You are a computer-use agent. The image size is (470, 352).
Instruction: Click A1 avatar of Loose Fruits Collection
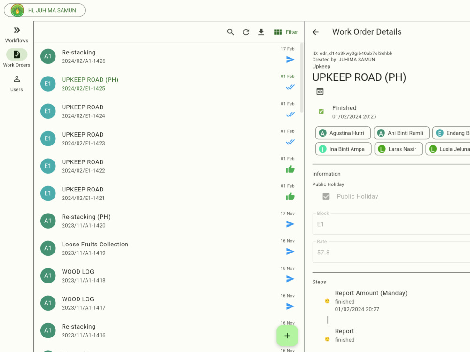pos(48,248)
